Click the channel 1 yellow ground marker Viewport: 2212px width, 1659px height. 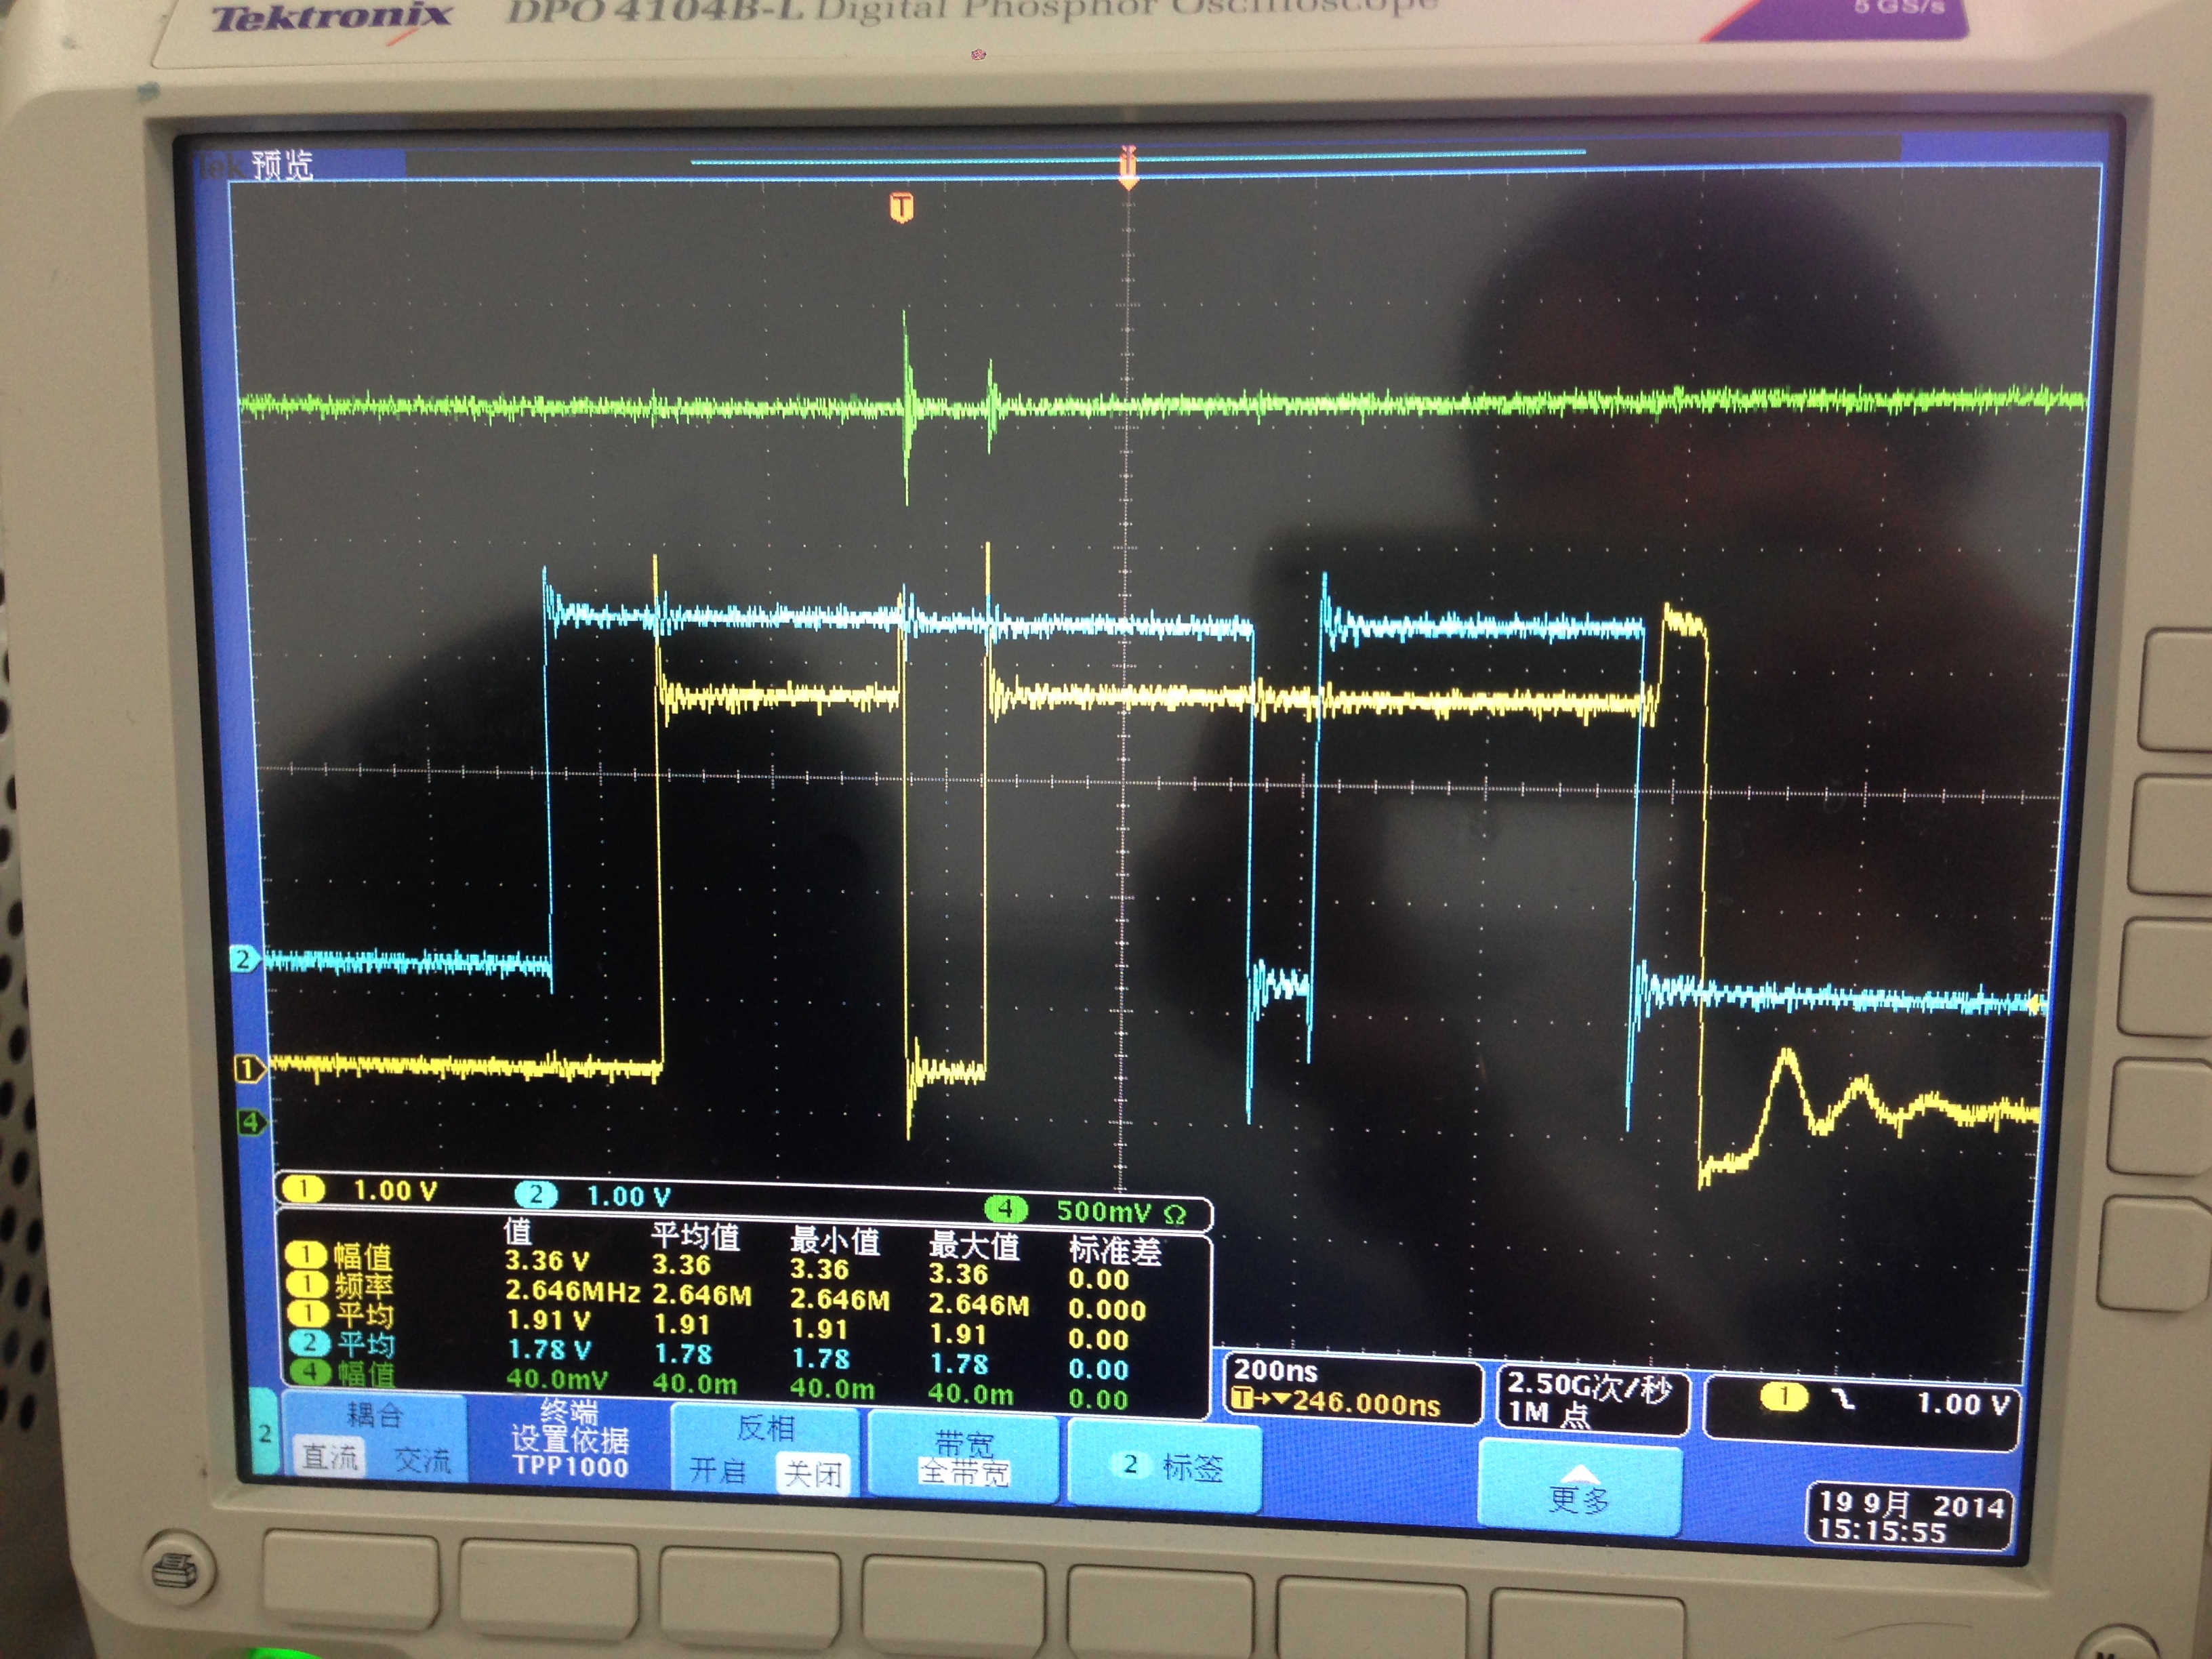(246, 1068)
